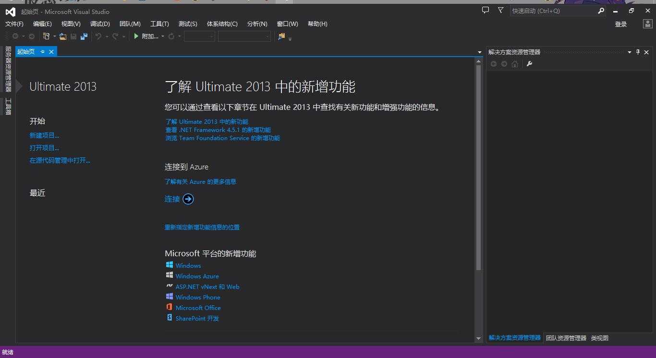This screenshot has height=358, width=656.
Task: Click the 打开项目... link
Action: (44, 148)
